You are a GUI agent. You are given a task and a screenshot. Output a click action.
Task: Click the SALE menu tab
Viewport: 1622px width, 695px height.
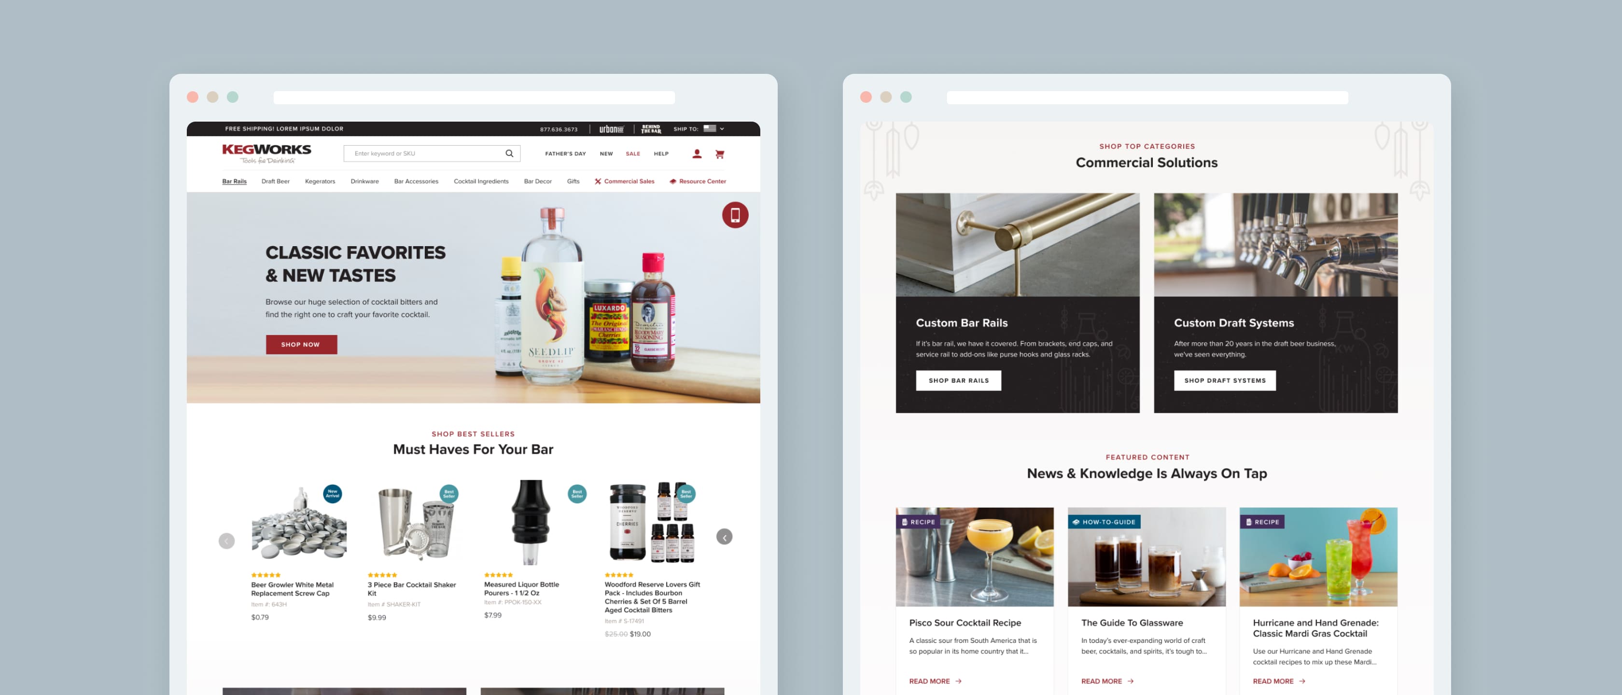(x=633, y=153)
